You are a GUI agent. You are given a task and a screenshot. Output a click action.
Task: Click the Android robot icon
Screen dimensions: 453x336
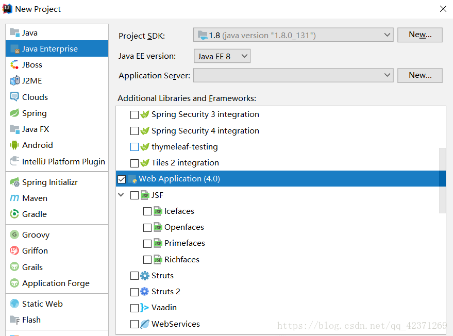click(14, 145)
